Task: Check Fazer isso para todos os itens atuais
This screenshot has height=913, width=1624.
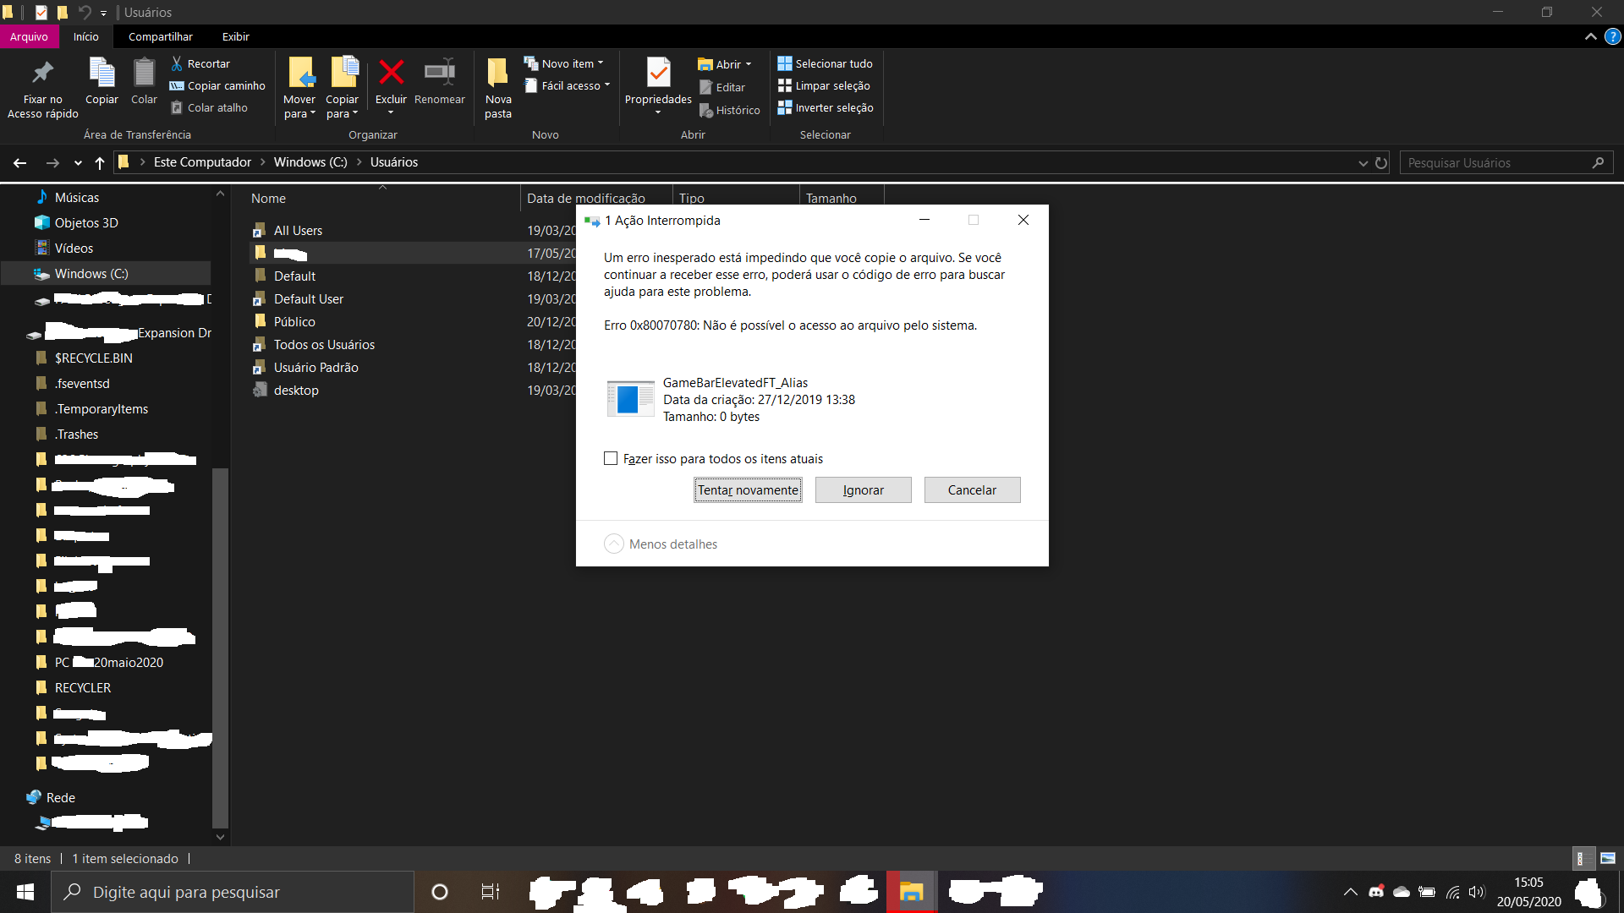Action: 611,458
